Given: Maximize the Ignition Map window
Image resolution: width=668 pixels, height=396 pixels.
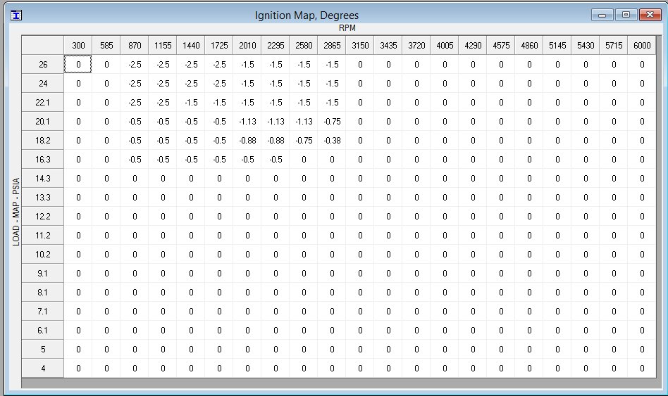Looking at the screenshot, I should (x=626, y=15).
